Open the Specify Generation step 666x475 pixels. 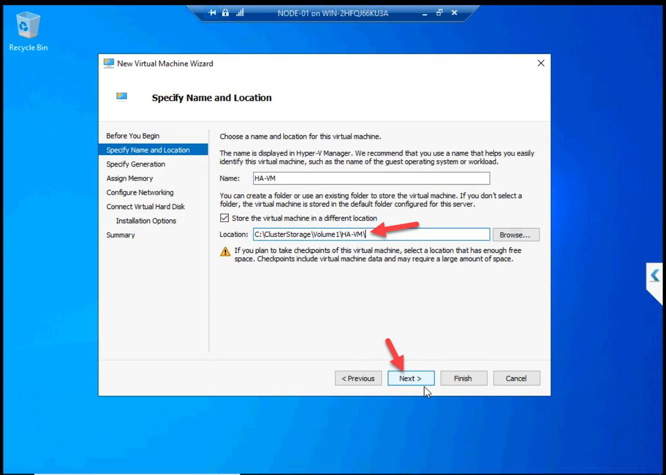click(x=136, y=164)
